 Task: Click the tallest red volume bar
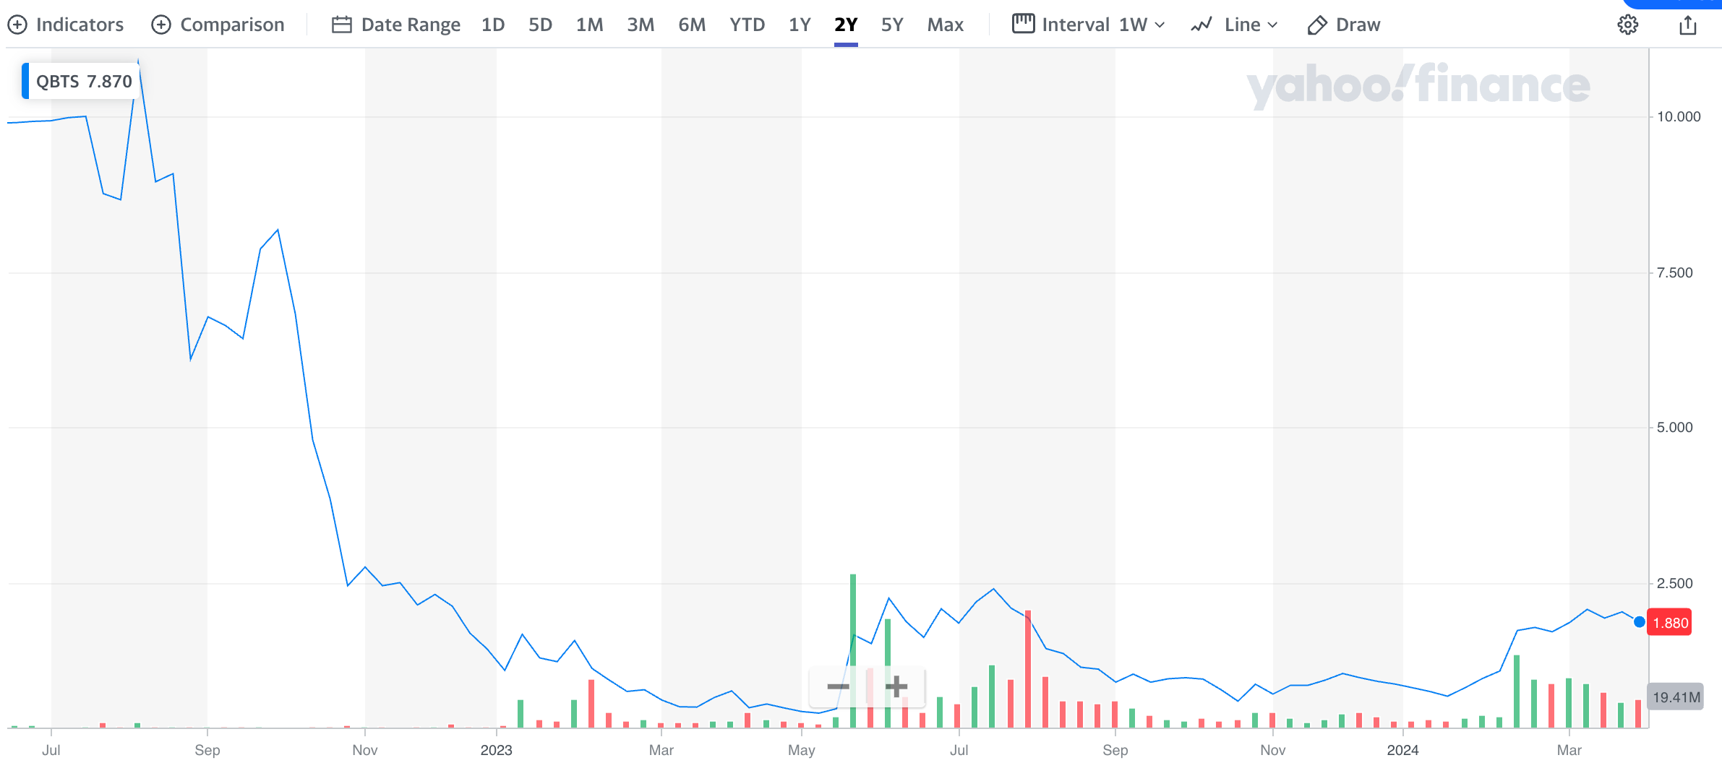pos(1028,668)
